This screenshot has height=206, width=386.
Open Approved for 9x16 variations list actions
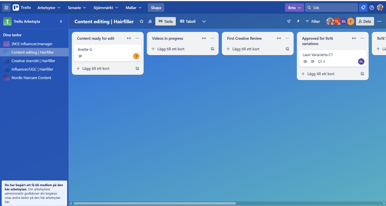point(362,38)
